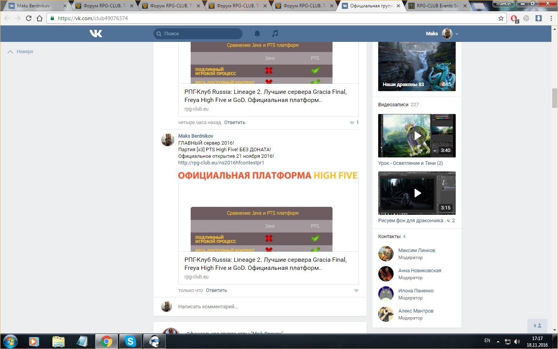Click the red extension icon with badge
The image size is (558, 349).
click(x=514, y=19)
